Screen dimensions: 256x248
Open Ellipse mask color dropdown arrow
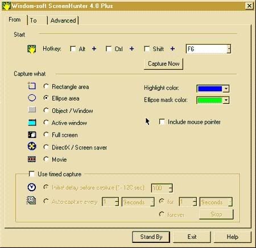coord(226,100)
